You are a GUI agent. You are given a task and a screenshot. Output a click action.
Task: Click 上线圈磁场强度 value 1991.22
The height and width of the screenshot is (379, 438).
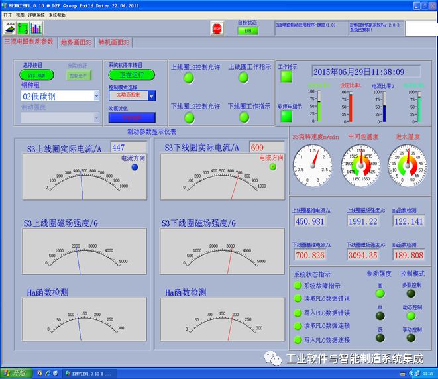click(x=363, y=221)
